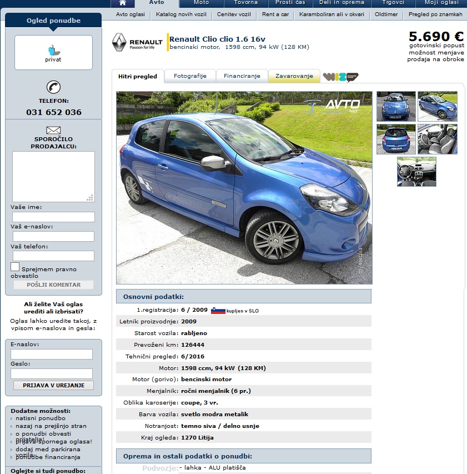
Task: Focus the Sporočilo prodajalcu message box
Action: [53, 177]
